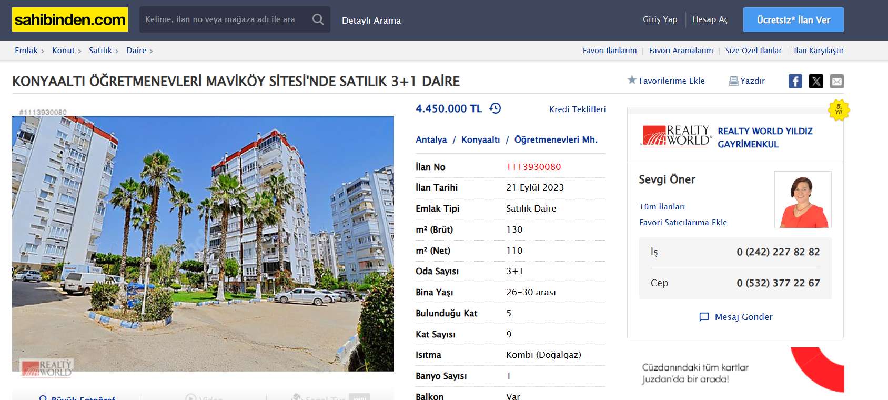Open the price history clock icon
Screen dimensions: 888x400
coord(495,108)
